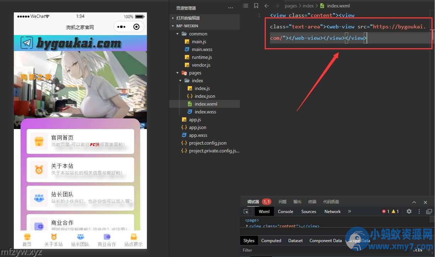Tap the 商业合作 icon in the bottom tab bar
The image size is (435, 257).
[x=107, y=237]
